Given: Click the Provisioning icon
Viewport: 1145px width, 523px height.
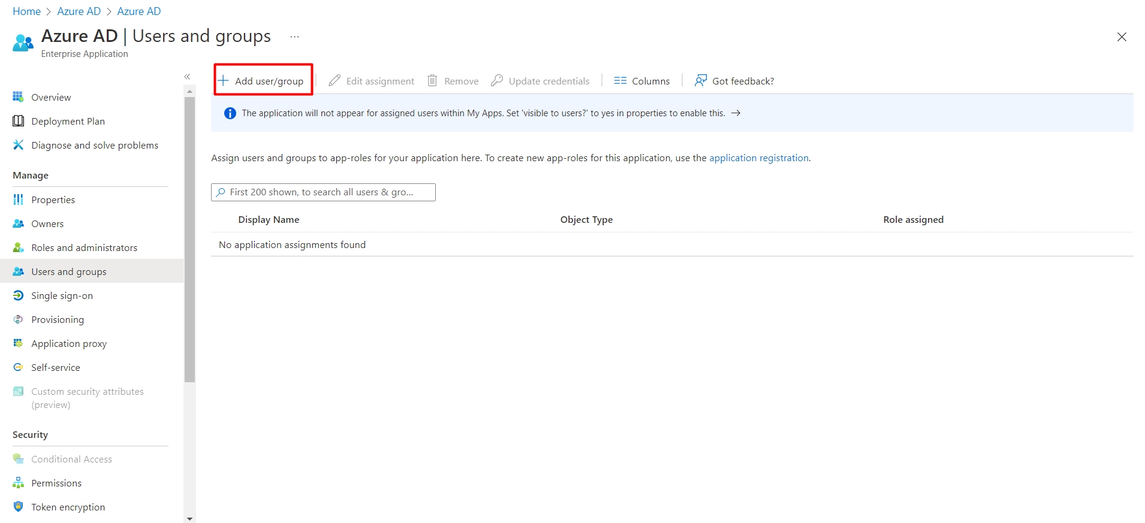Looking at the screenshot, I should (x=18, y=319).
